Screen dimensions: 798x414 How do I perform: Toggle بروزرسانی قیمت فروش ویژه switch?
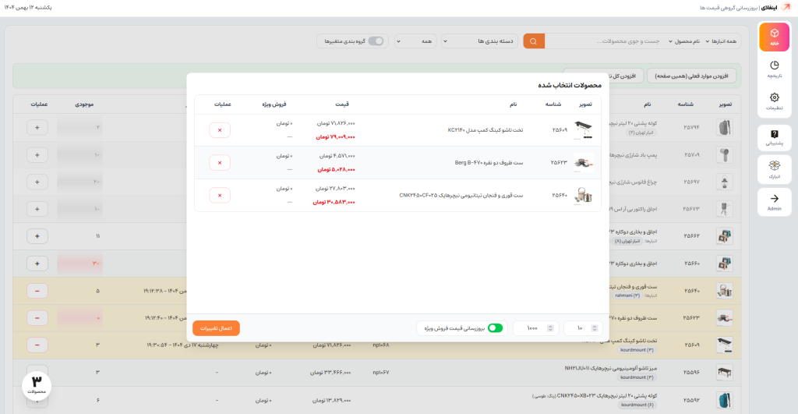495,328
